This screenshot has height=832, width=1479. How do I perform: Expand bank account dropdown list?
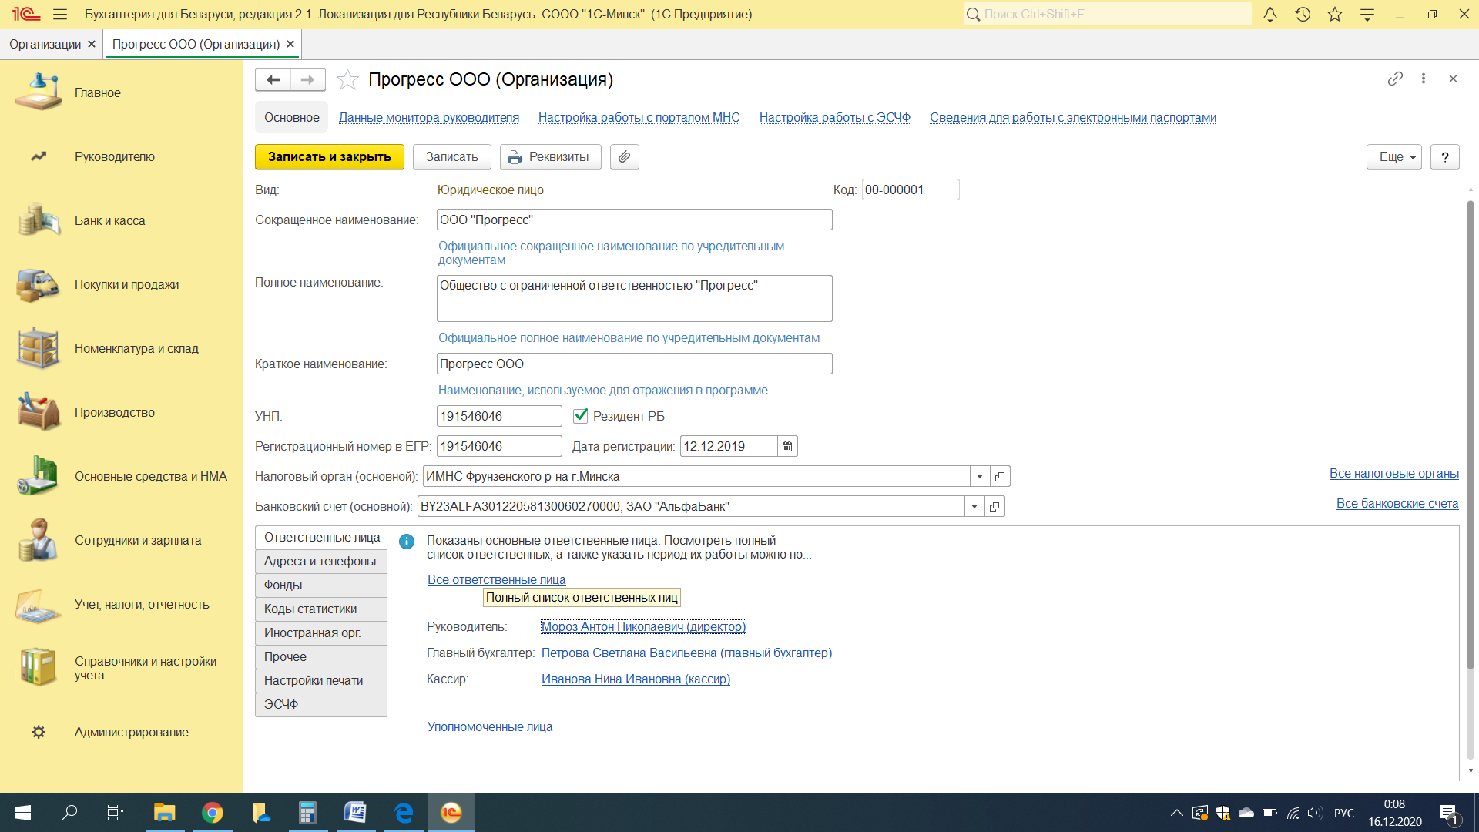(974, 506)
